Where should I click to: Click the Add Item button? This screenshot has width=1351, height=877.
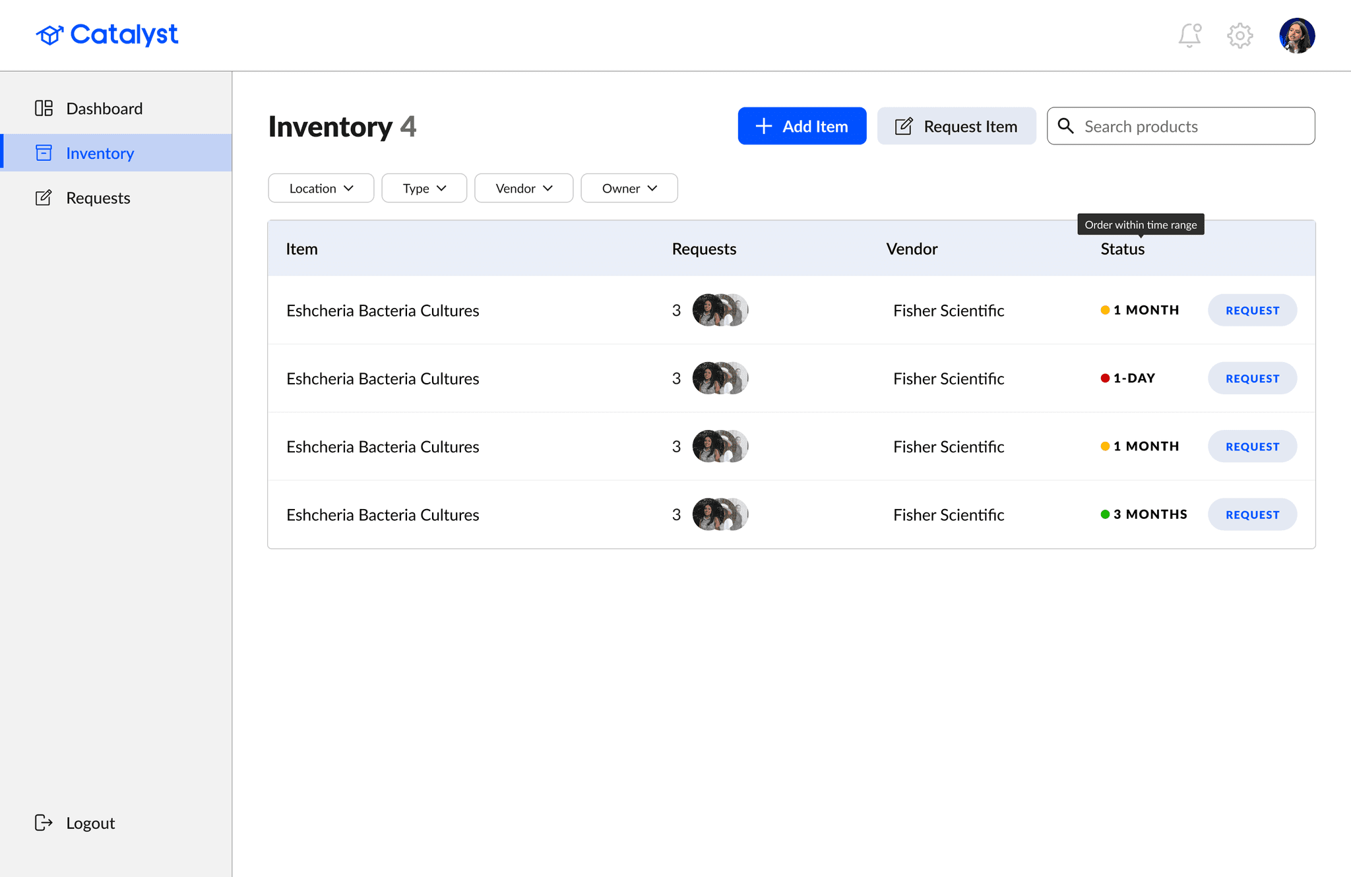pyautogui.click(x=802, y=126)
